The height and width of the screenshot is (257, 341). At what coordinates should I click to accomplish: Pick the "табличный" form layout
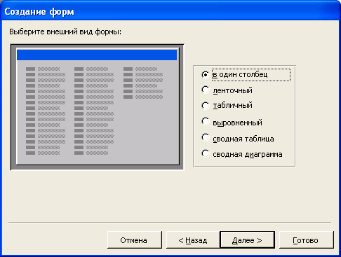[227, 106]
